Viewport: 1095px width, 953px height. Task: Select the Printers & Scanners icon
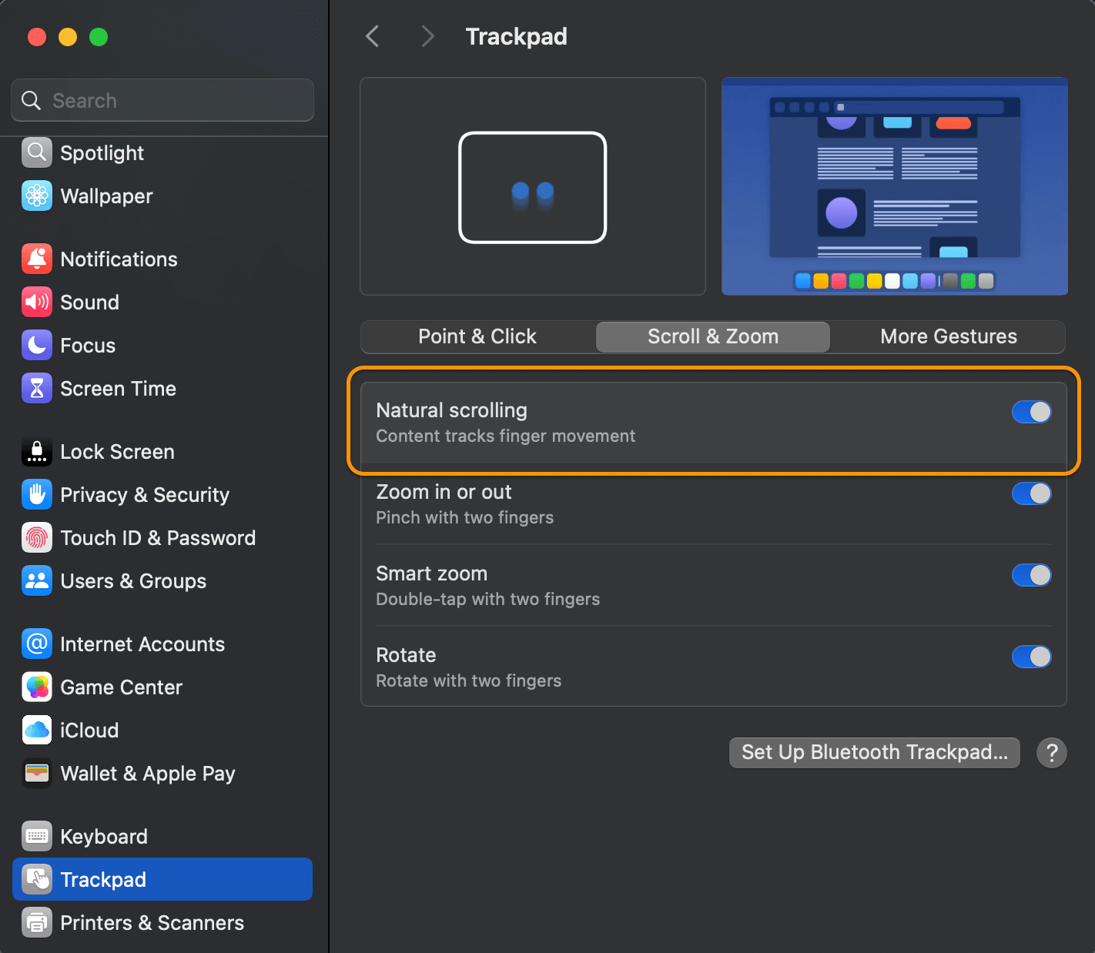click(x=36, y=922)
